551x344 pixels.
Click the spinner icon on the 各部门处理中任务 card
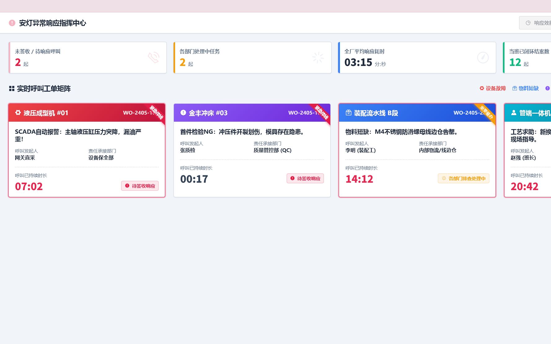(x=318, y=58)
